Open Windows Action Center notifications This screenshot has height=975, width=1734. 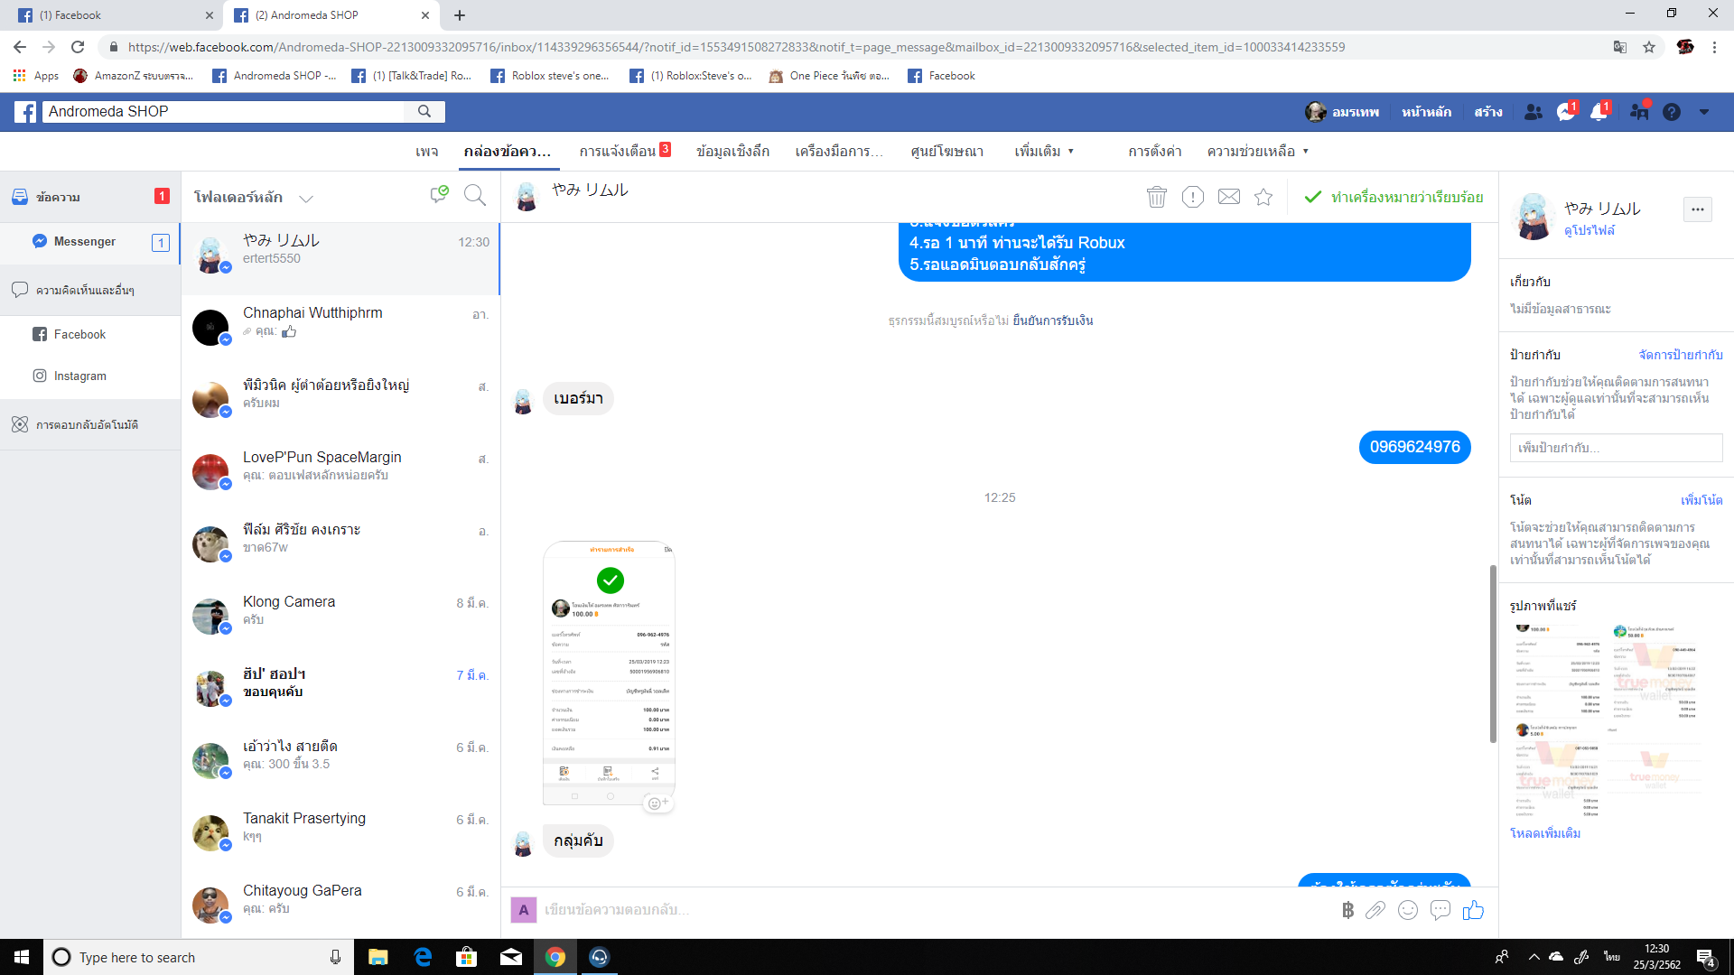tap(1706, 957)
